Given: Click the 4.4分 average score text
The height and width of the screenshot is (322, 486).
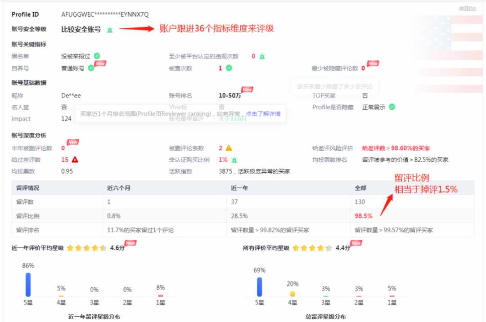Looking at the screenshot, I should 343,248.
